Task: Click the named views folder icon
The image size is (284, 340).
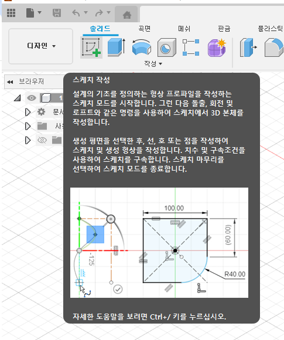Action: [42, 126]
